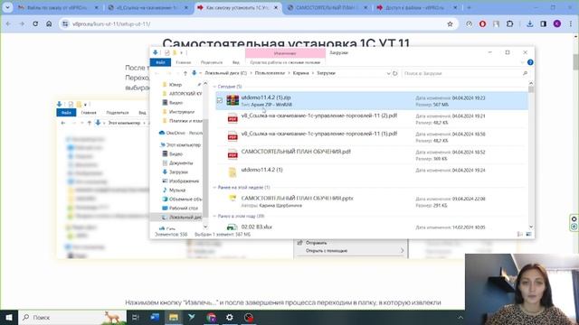Open Chrome icon on the taskbar

(x=211, y=317)
